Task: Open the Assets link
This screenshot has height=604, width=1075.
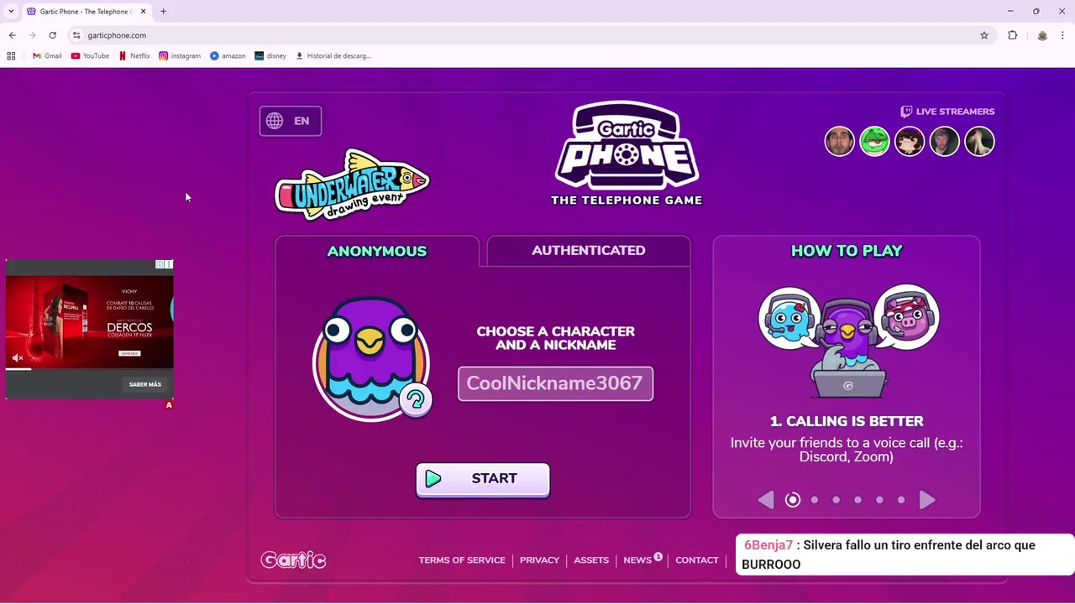Action: click(591, 560)
